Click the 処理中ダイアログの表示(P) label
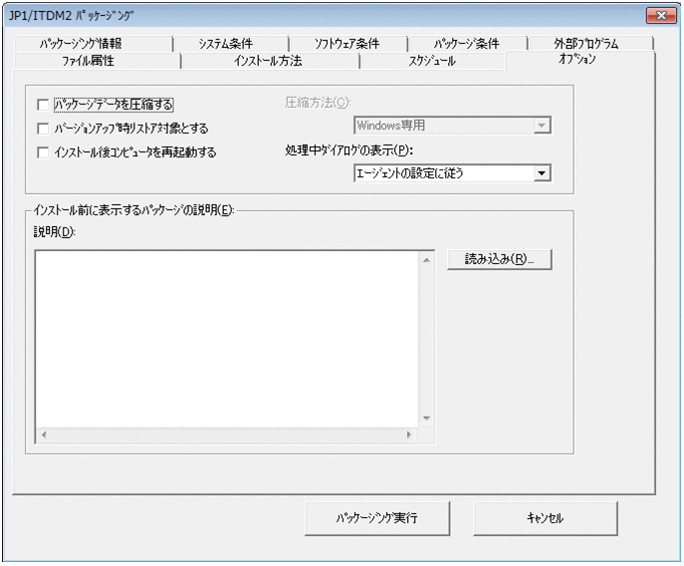This screenshot has height=566, width=684. pos(349,150)
